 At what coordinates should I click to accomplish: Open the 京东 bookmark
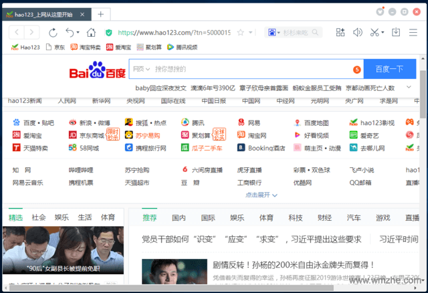(x=56, y=47)
